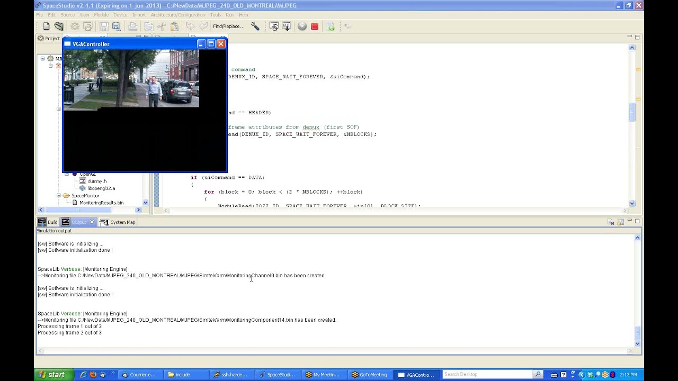Image resolution: width=678 pixels, height=381 pixels.
Task: Click the Search Desktop input field
Action: point(487,375)
